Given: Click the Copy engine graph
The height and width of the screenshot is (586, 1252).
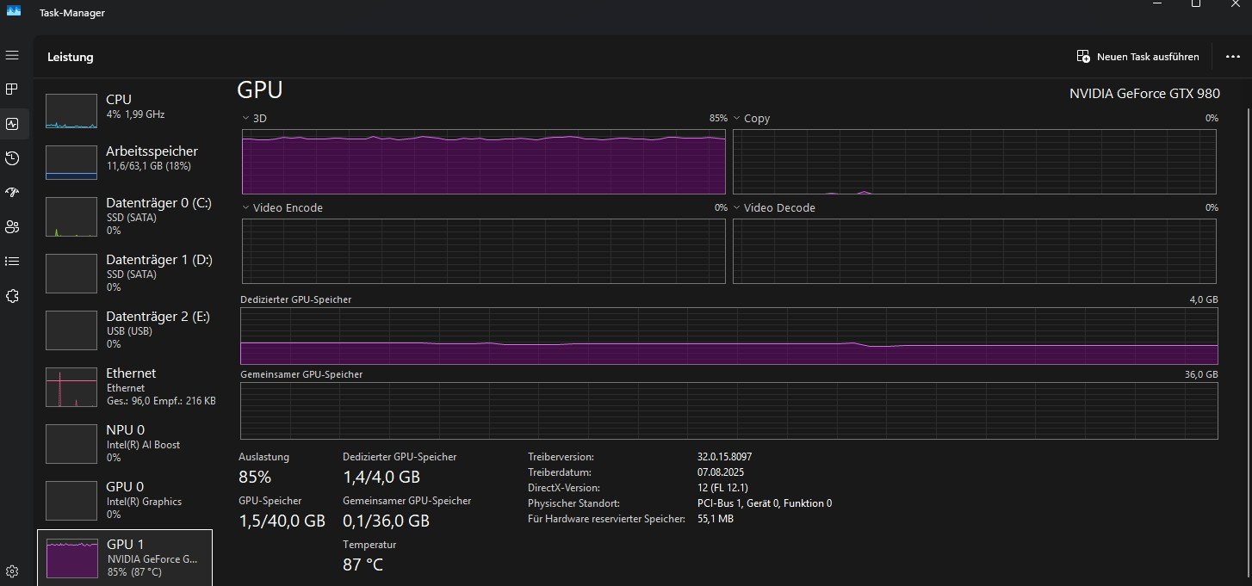Looking at the screenshot, I should (x=975, y=162).
